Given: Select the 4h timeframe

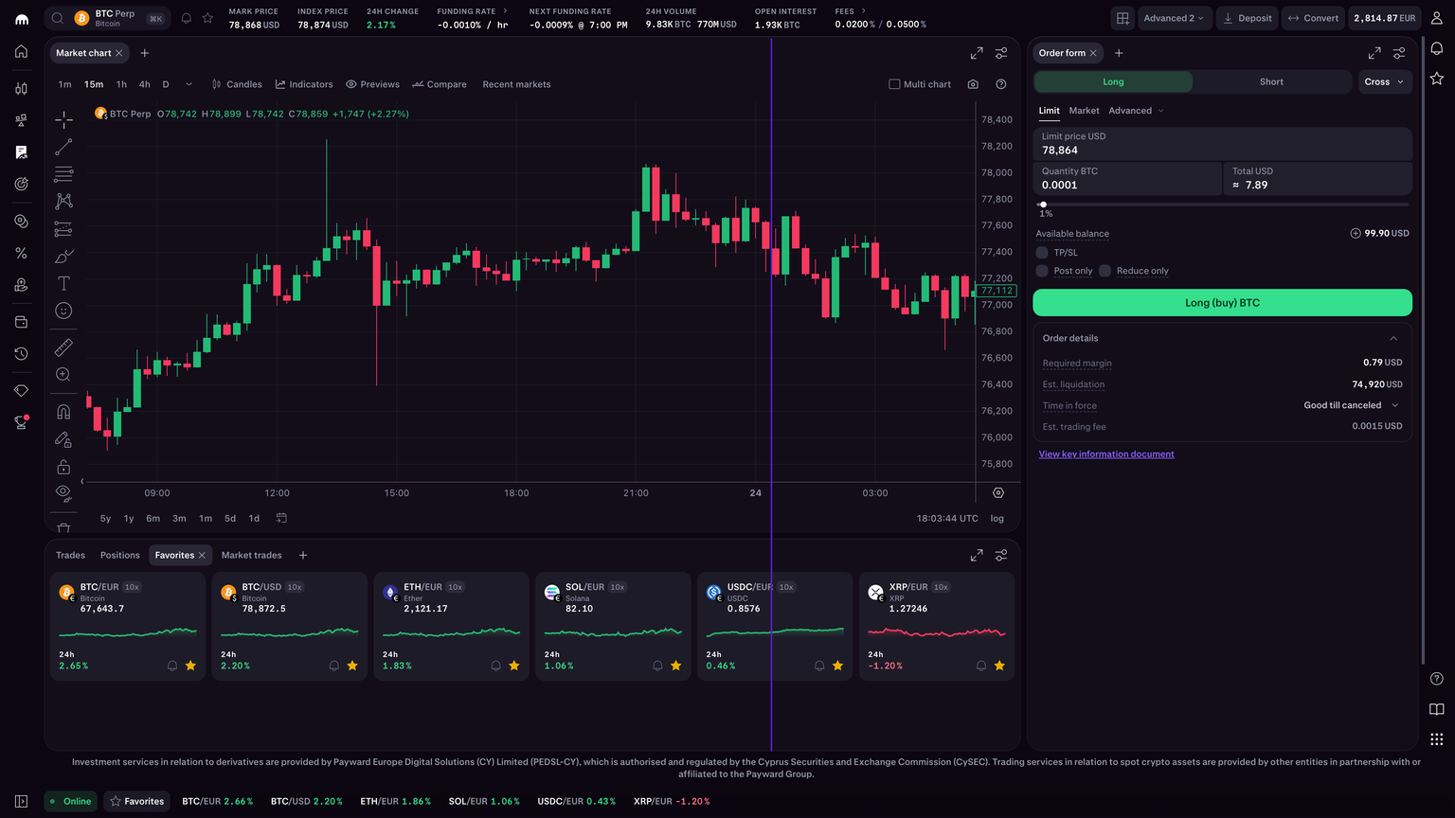Looking at the screenshot, I should click(144, 84).
